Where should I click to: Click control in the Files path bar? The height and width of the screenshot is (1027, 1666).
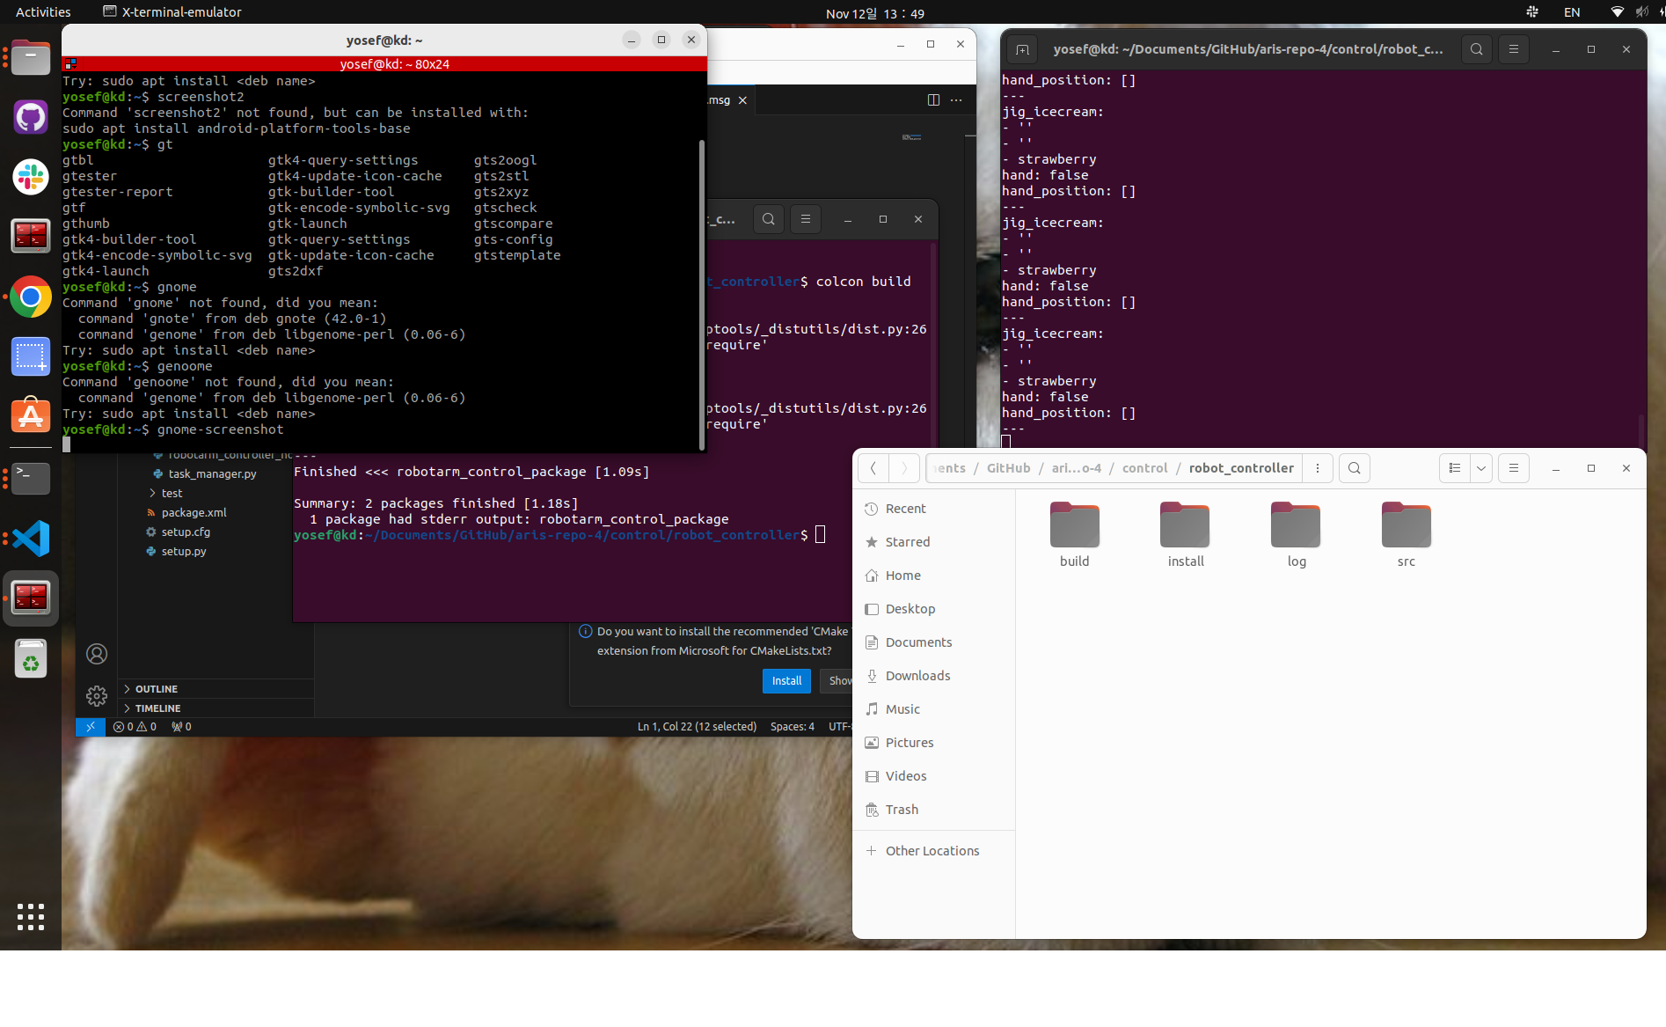(1144, 468)
